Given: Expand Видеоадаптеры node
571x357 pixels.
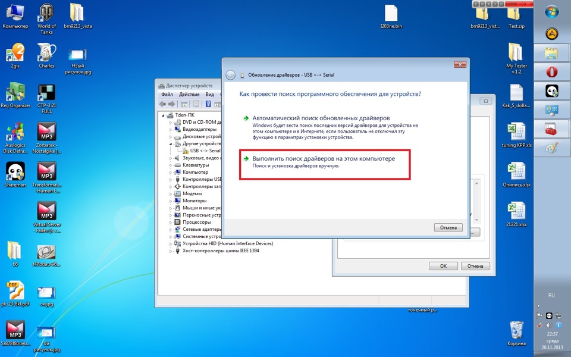Looking at the screenshot, I should tap(171, 129).
